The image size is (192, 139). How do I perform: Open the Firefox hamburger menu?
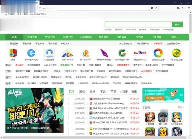[189, 8]
